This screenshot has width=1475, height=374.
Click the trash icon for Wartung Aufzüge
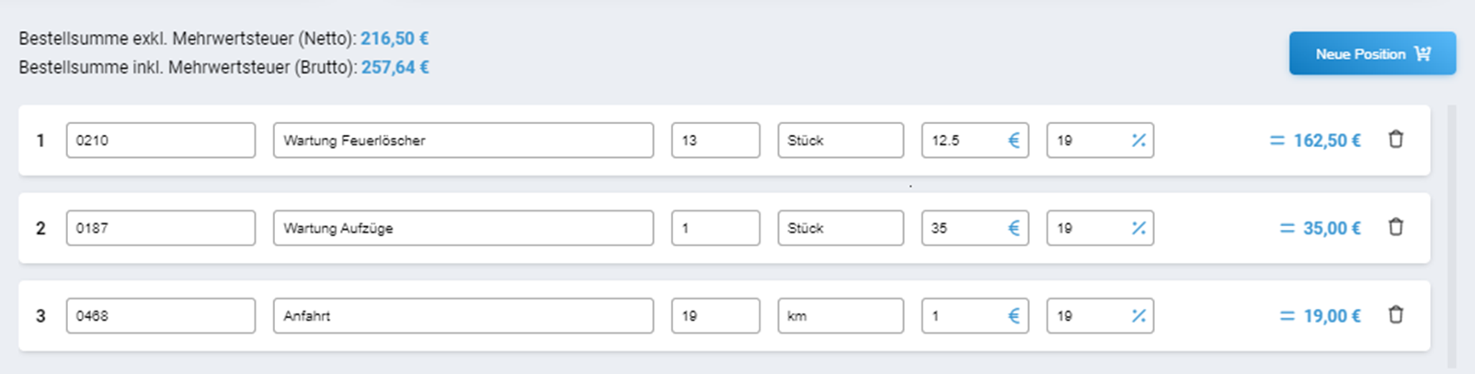(x=1396, y=227)
